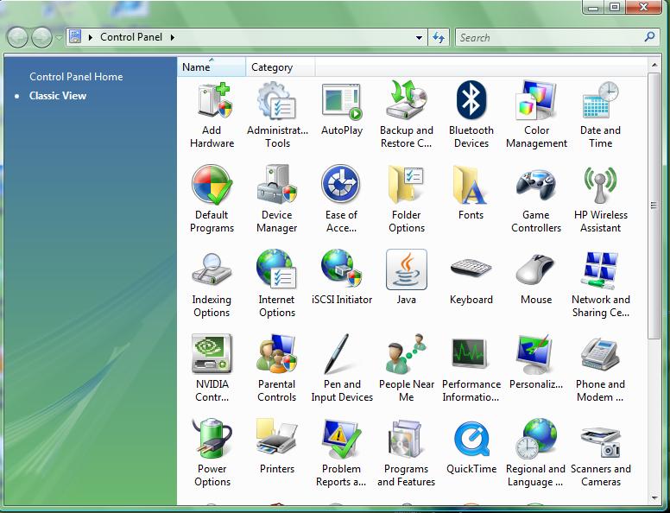Click the search magnifier icon
Image resolution: width=670 pixels, height=513 pixels.
(649, 37)
